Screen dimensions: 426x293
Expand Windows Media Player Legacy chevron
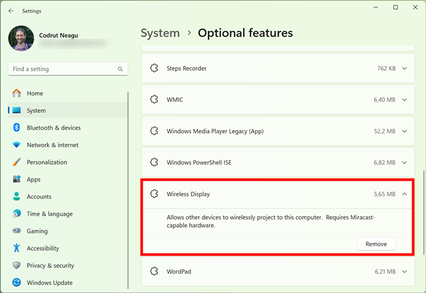pos(404,131)
